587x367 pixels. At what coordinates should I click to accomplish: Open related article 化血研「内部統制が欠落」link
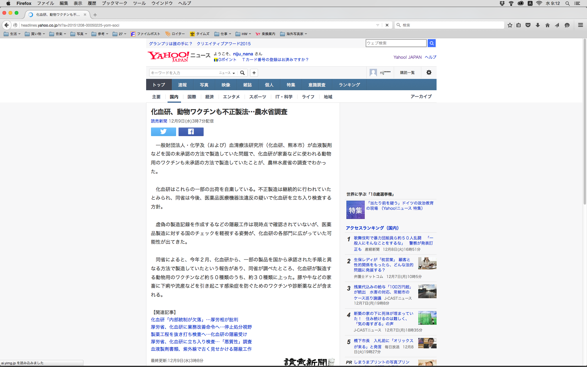pyautogui.click(x=194, y=320)
